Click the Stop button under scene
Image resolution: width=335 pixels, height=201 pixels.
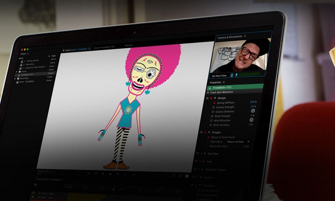point(103,174)
